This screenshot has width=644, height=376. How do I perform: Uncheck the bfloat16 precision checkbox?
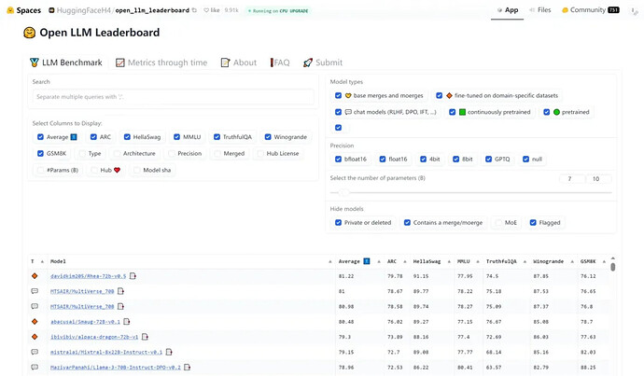pos(338,159)
